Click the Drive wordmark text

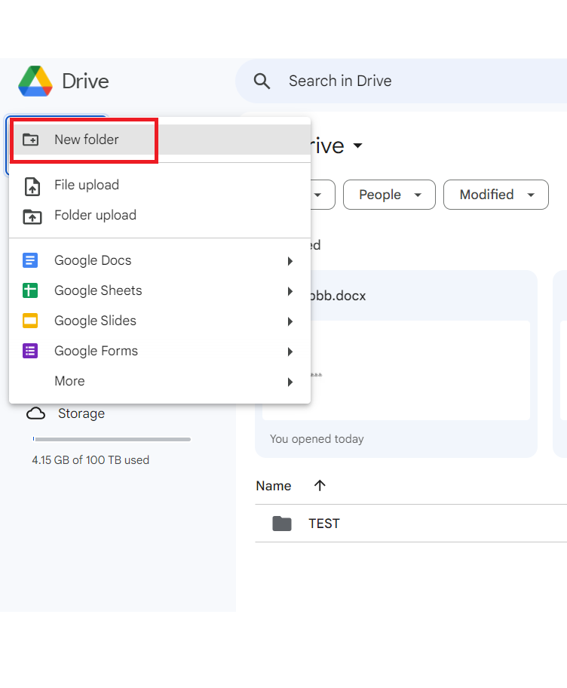coord(85,81)
